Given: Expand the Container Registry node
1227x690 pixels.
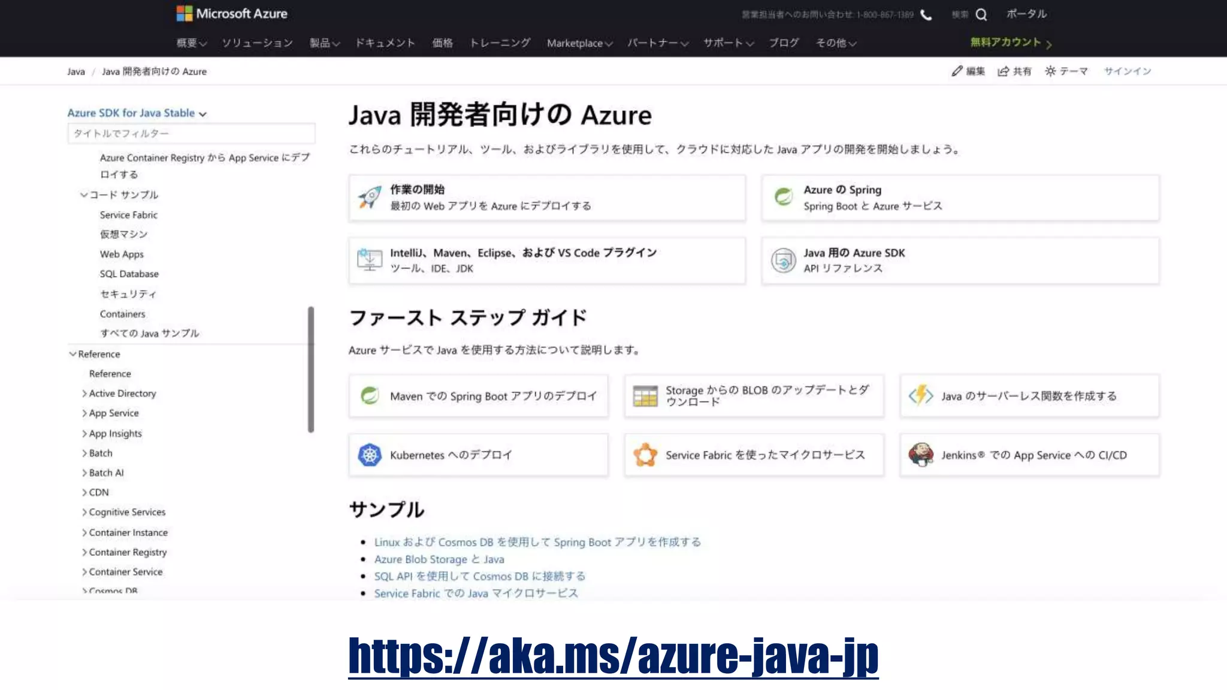Looking at the screenshot, I should (84, 552).
